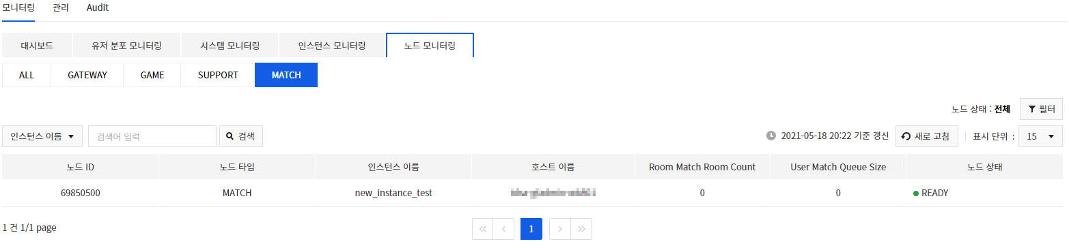Image resolution: width=1069 pixels, height=248 pixels.
Task: Open the 표시 단위 15 dropdown
Action: tap(1040, 136)
